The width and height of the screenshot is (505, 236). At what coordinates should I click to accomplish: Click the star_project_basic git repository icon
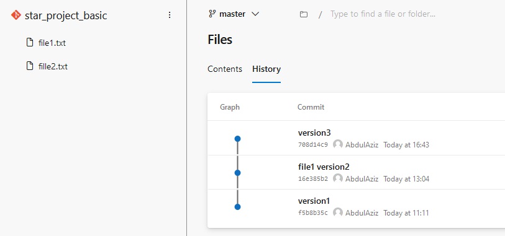[x=16, y=15]
